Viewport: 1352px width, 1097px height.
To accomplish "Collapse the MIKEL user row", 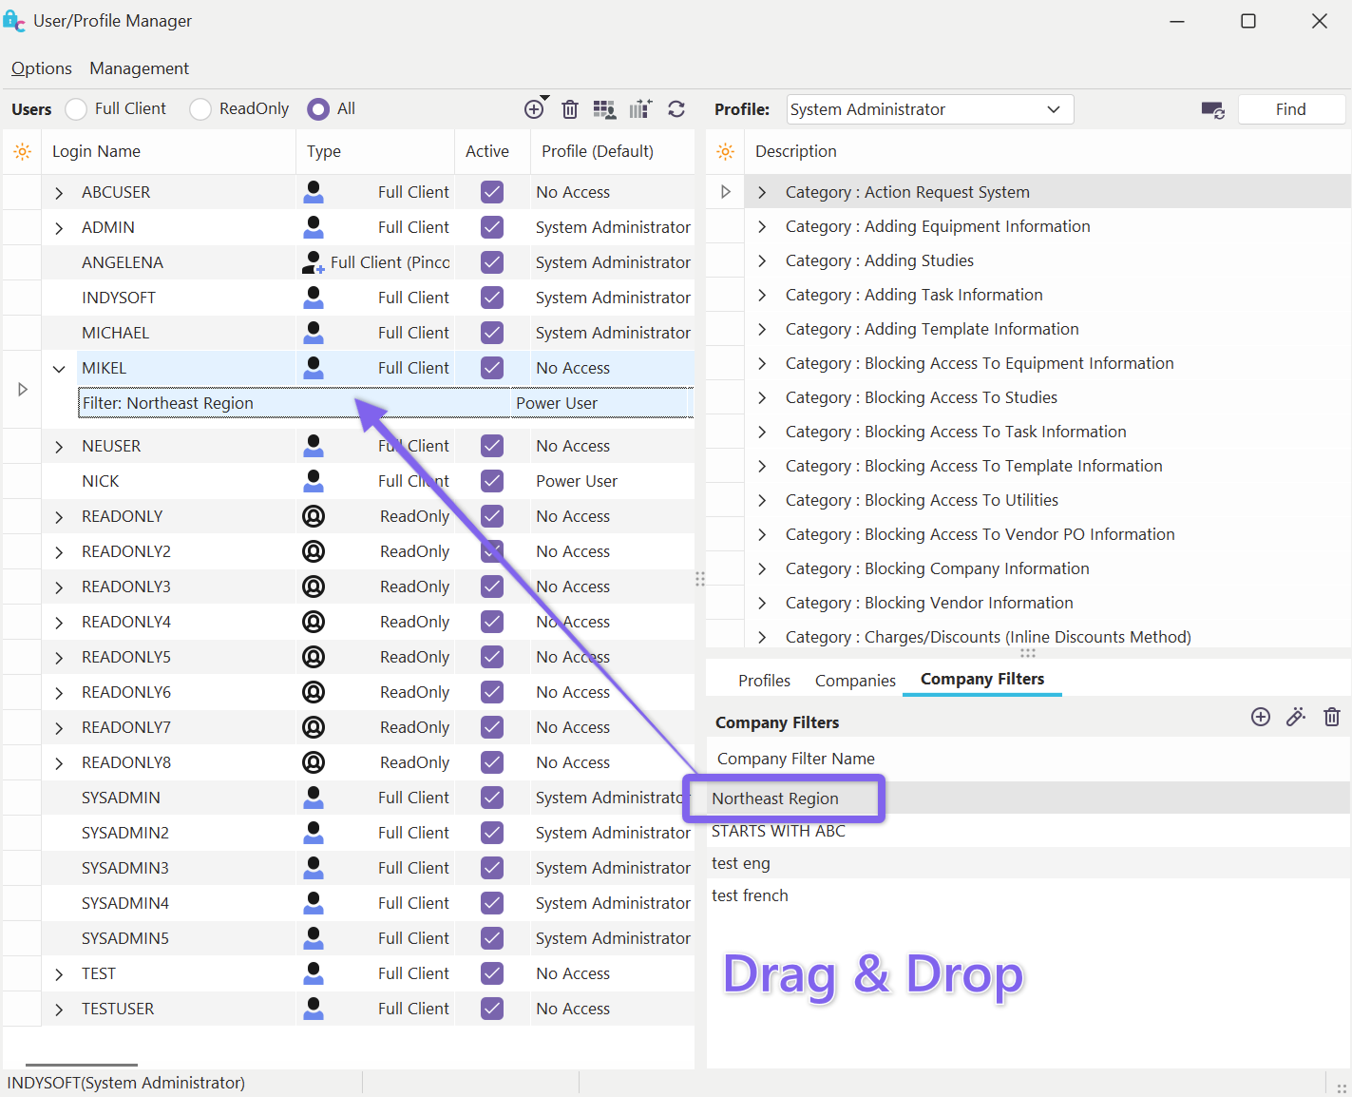I will point(59,369).
